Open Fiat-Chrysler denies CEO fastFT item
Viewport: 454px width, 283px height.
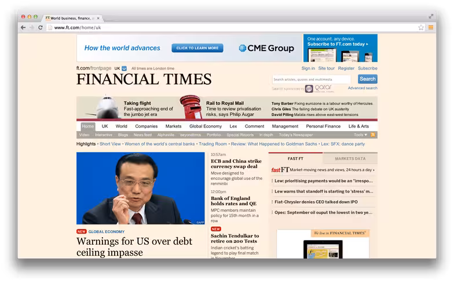pyautogui.click(x=316, y=202)
